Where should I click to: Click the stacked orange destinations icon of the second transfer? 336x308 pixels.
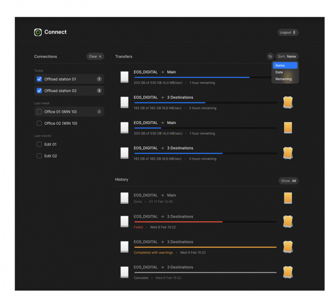click(287, 102)
